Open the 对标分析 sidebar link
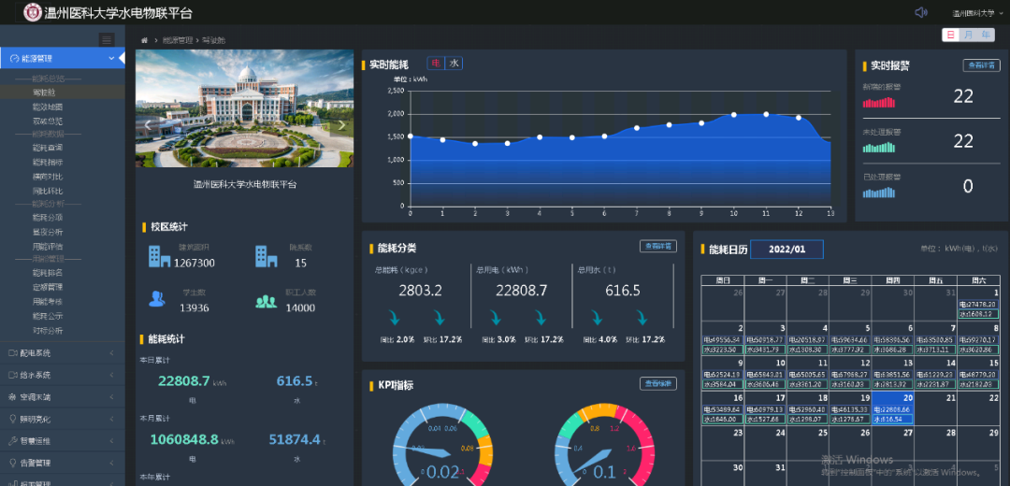Image resolution: width=1010 pixels, height=486 pixels. pyautogui.click(x=48, y=331)
